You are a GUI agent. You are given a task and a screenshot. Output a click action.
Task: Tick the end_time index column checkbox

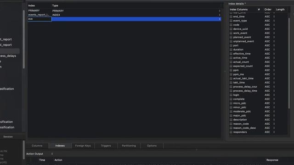(x=231, y=16)
